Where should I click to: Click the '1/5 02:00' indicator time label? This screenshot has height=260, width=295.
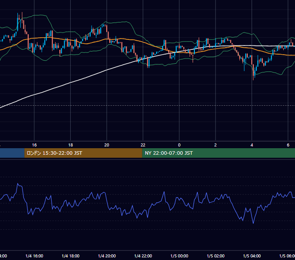(216, 256)
